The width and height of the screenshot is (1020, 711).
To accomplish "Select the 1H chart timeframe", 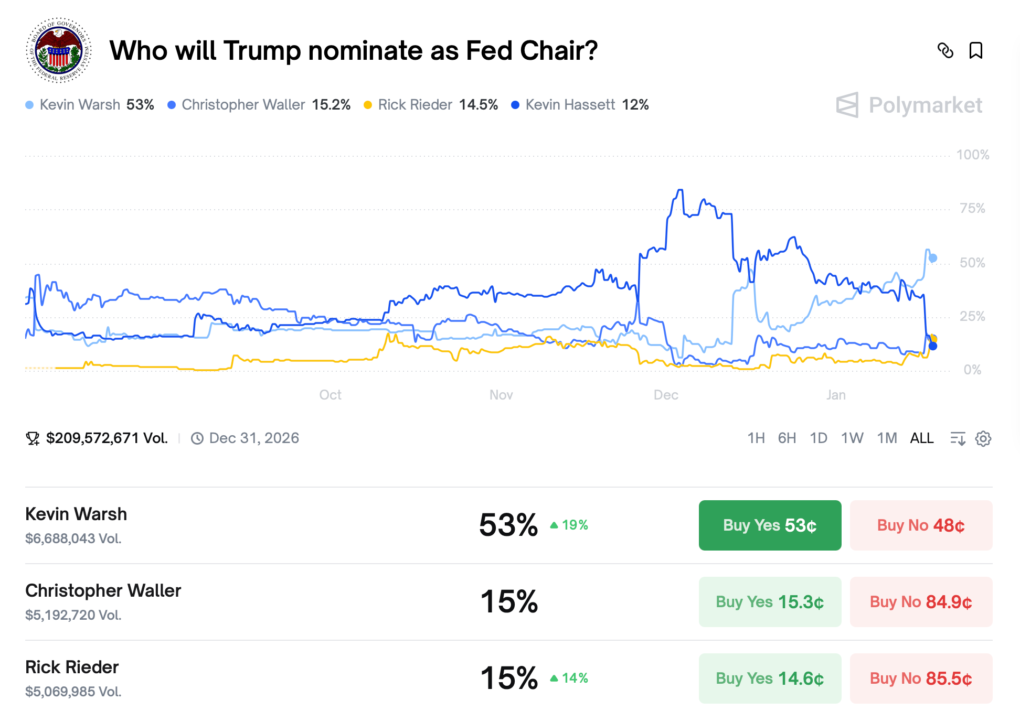I will pos(756,438).
